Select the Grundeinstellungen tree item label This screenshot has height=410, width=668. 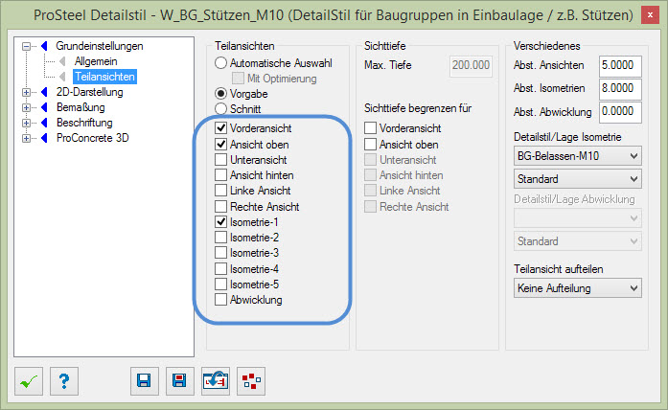(100, 46)
